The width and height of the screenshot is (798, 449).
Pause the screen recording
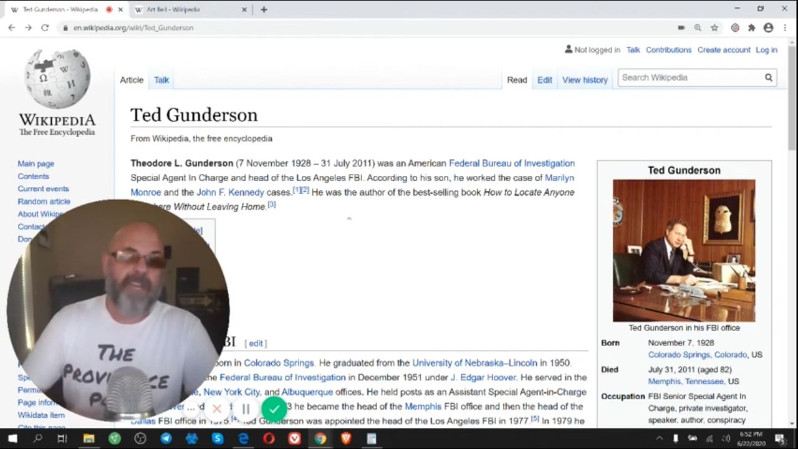(246, 409)
